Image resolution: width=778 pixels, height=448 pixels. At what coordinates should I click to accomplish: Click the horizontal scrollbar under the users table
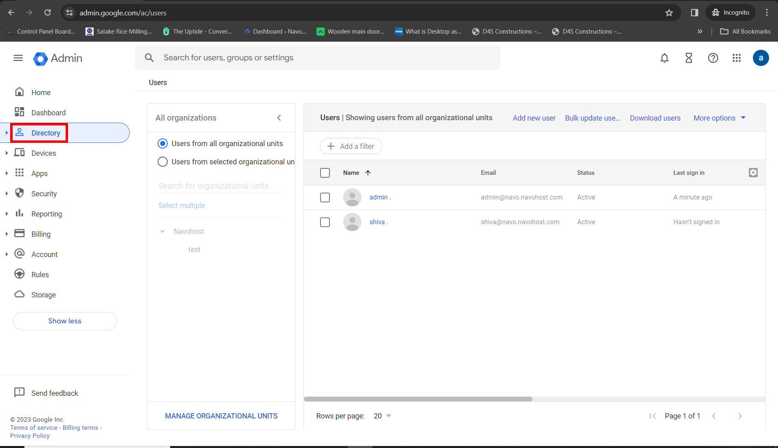tap(418, 399)
